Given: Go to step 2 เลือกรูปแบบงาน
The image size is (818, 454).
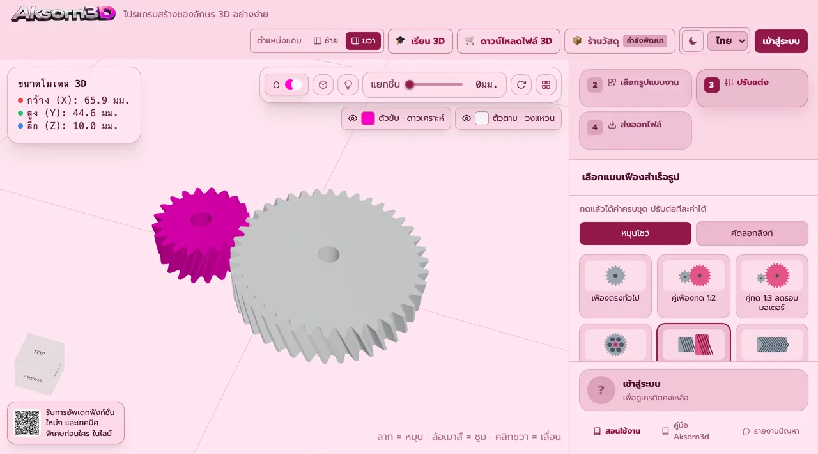Looking at the screenshot, I should point(635,88).
